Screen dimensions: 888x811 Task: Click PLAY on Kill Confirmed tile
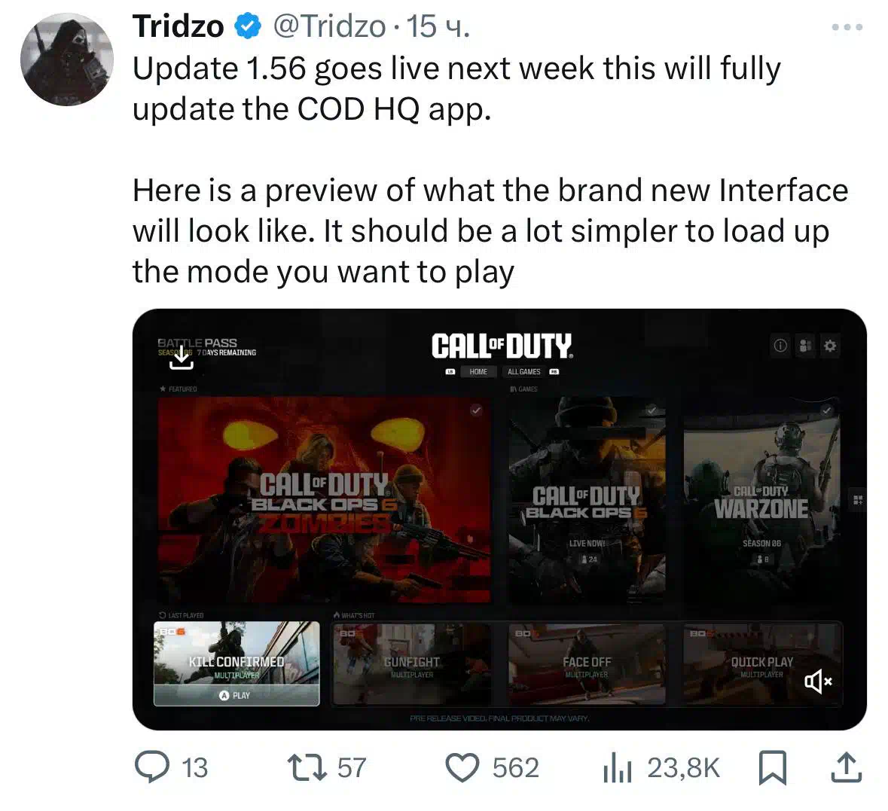click(236, 696)
